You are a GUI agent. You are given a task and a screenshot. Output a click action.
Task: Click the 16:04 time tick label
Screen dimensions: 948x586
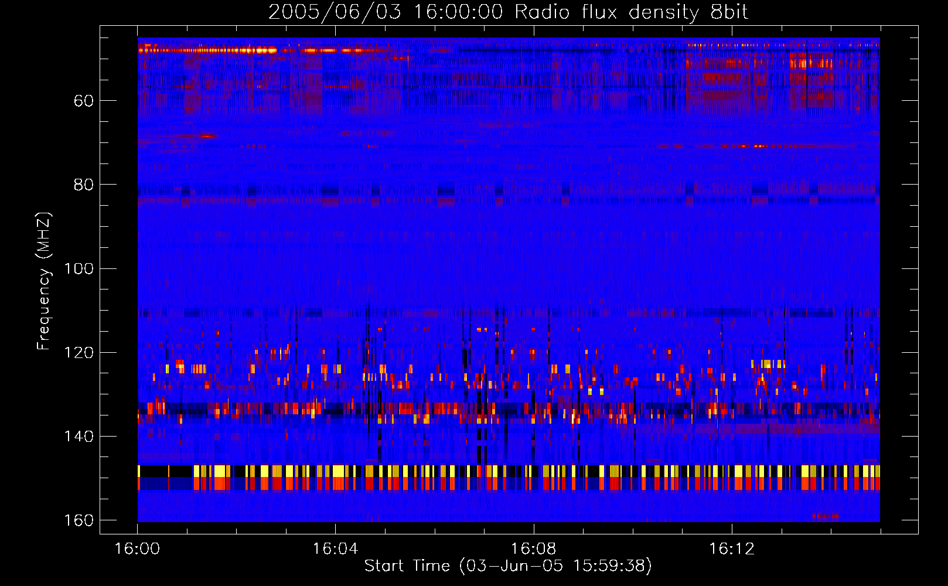pyautogui.click(x=335, y=549)
